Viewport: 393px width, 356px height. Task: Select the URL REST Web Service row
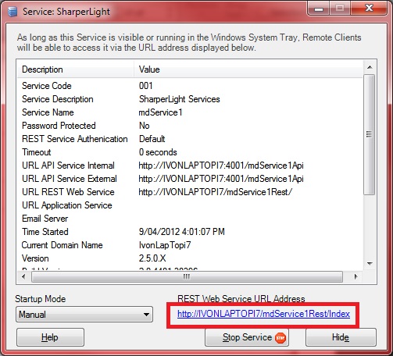pos(190,192)
